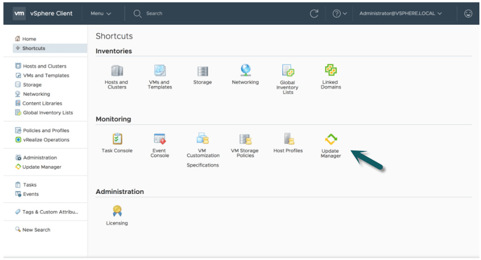Open VMs and Templates shortcut icon
481x260 pixels.
click(x=160, y=71)
